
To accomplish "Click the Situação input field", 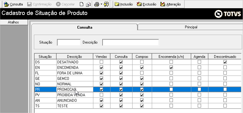I will tap(69, 42).
